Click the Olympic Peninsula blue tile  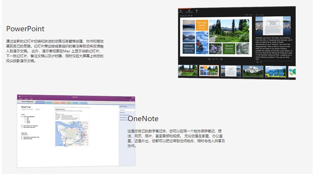189,48
